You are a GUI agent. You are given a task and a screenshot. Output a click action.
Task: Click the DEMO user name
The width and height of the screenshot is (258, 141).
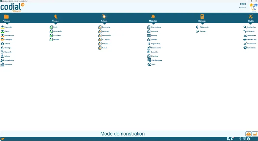[243, 4]
